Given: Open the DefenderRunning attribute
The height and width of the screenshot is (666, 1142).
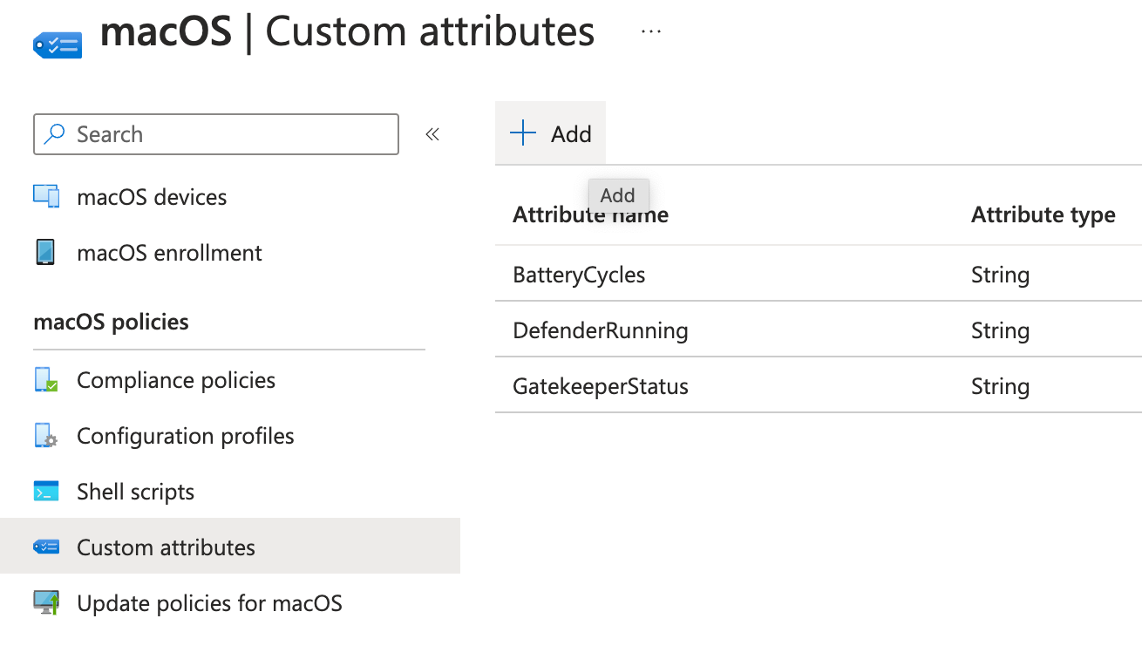Looking at the screenshot, I should 600,331.
